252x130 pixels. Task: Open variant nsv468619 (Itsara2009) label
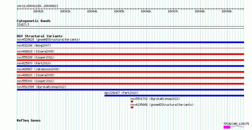pyautogui.click(x=36, y=51)
